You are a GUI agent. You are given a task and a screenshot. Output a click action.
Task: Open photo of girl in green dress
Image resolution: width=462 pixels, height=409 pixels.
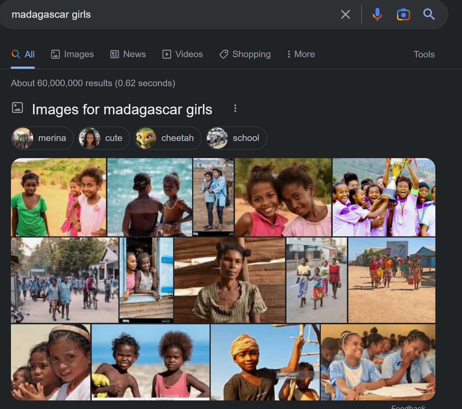pos(59,197)
